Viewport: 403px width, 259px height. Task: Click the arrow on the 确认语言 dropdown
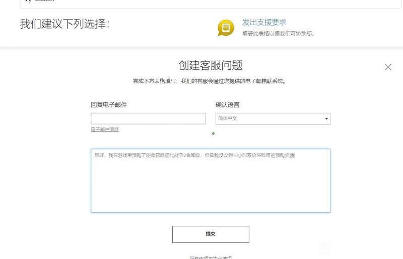[x=326, y=119]
